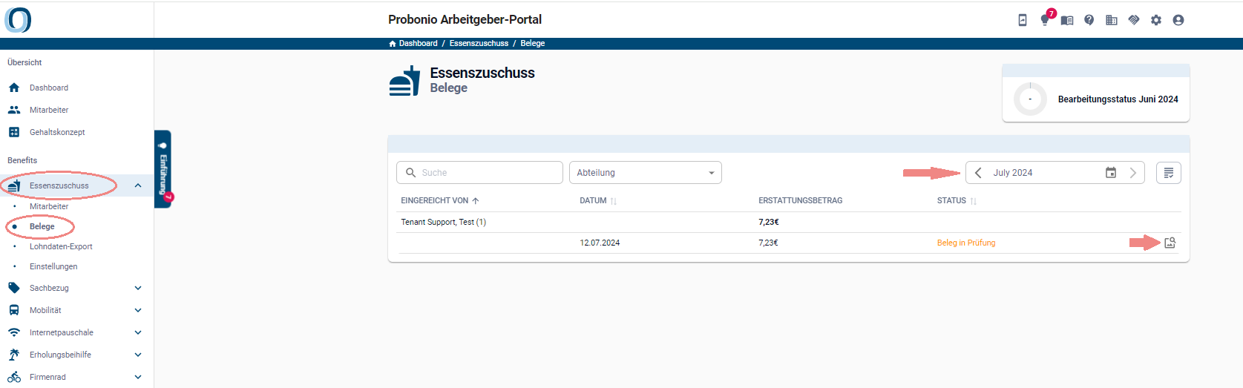Open the Abteilung dropdown
This screenshot has width=1243, height=388.
(x=646, y=173)
